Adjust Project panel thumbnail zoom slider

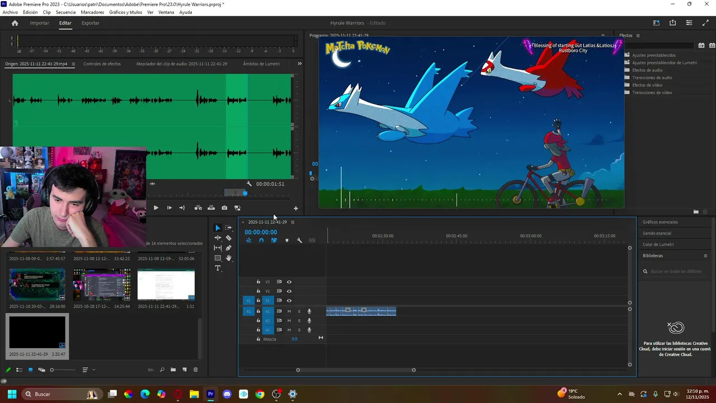point(63,370)
